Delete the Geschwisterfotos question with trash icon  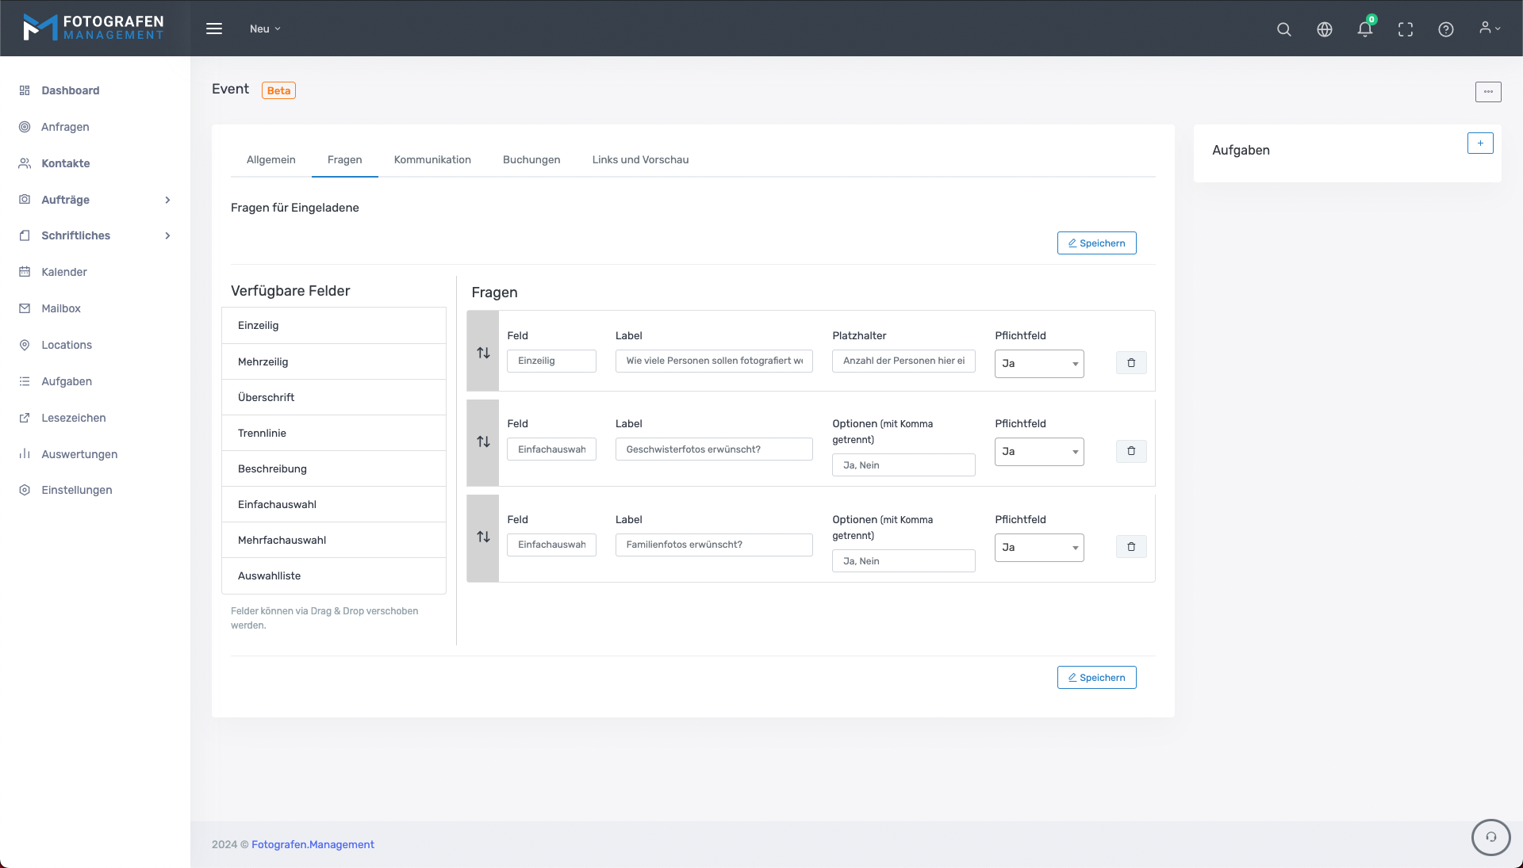[1130, 451]
